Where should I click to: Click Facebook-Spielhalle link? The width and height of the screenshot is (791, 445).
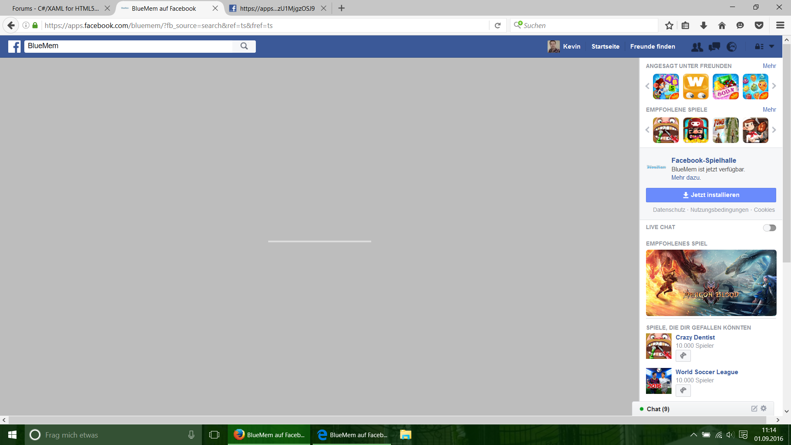[x=704, y=160]
